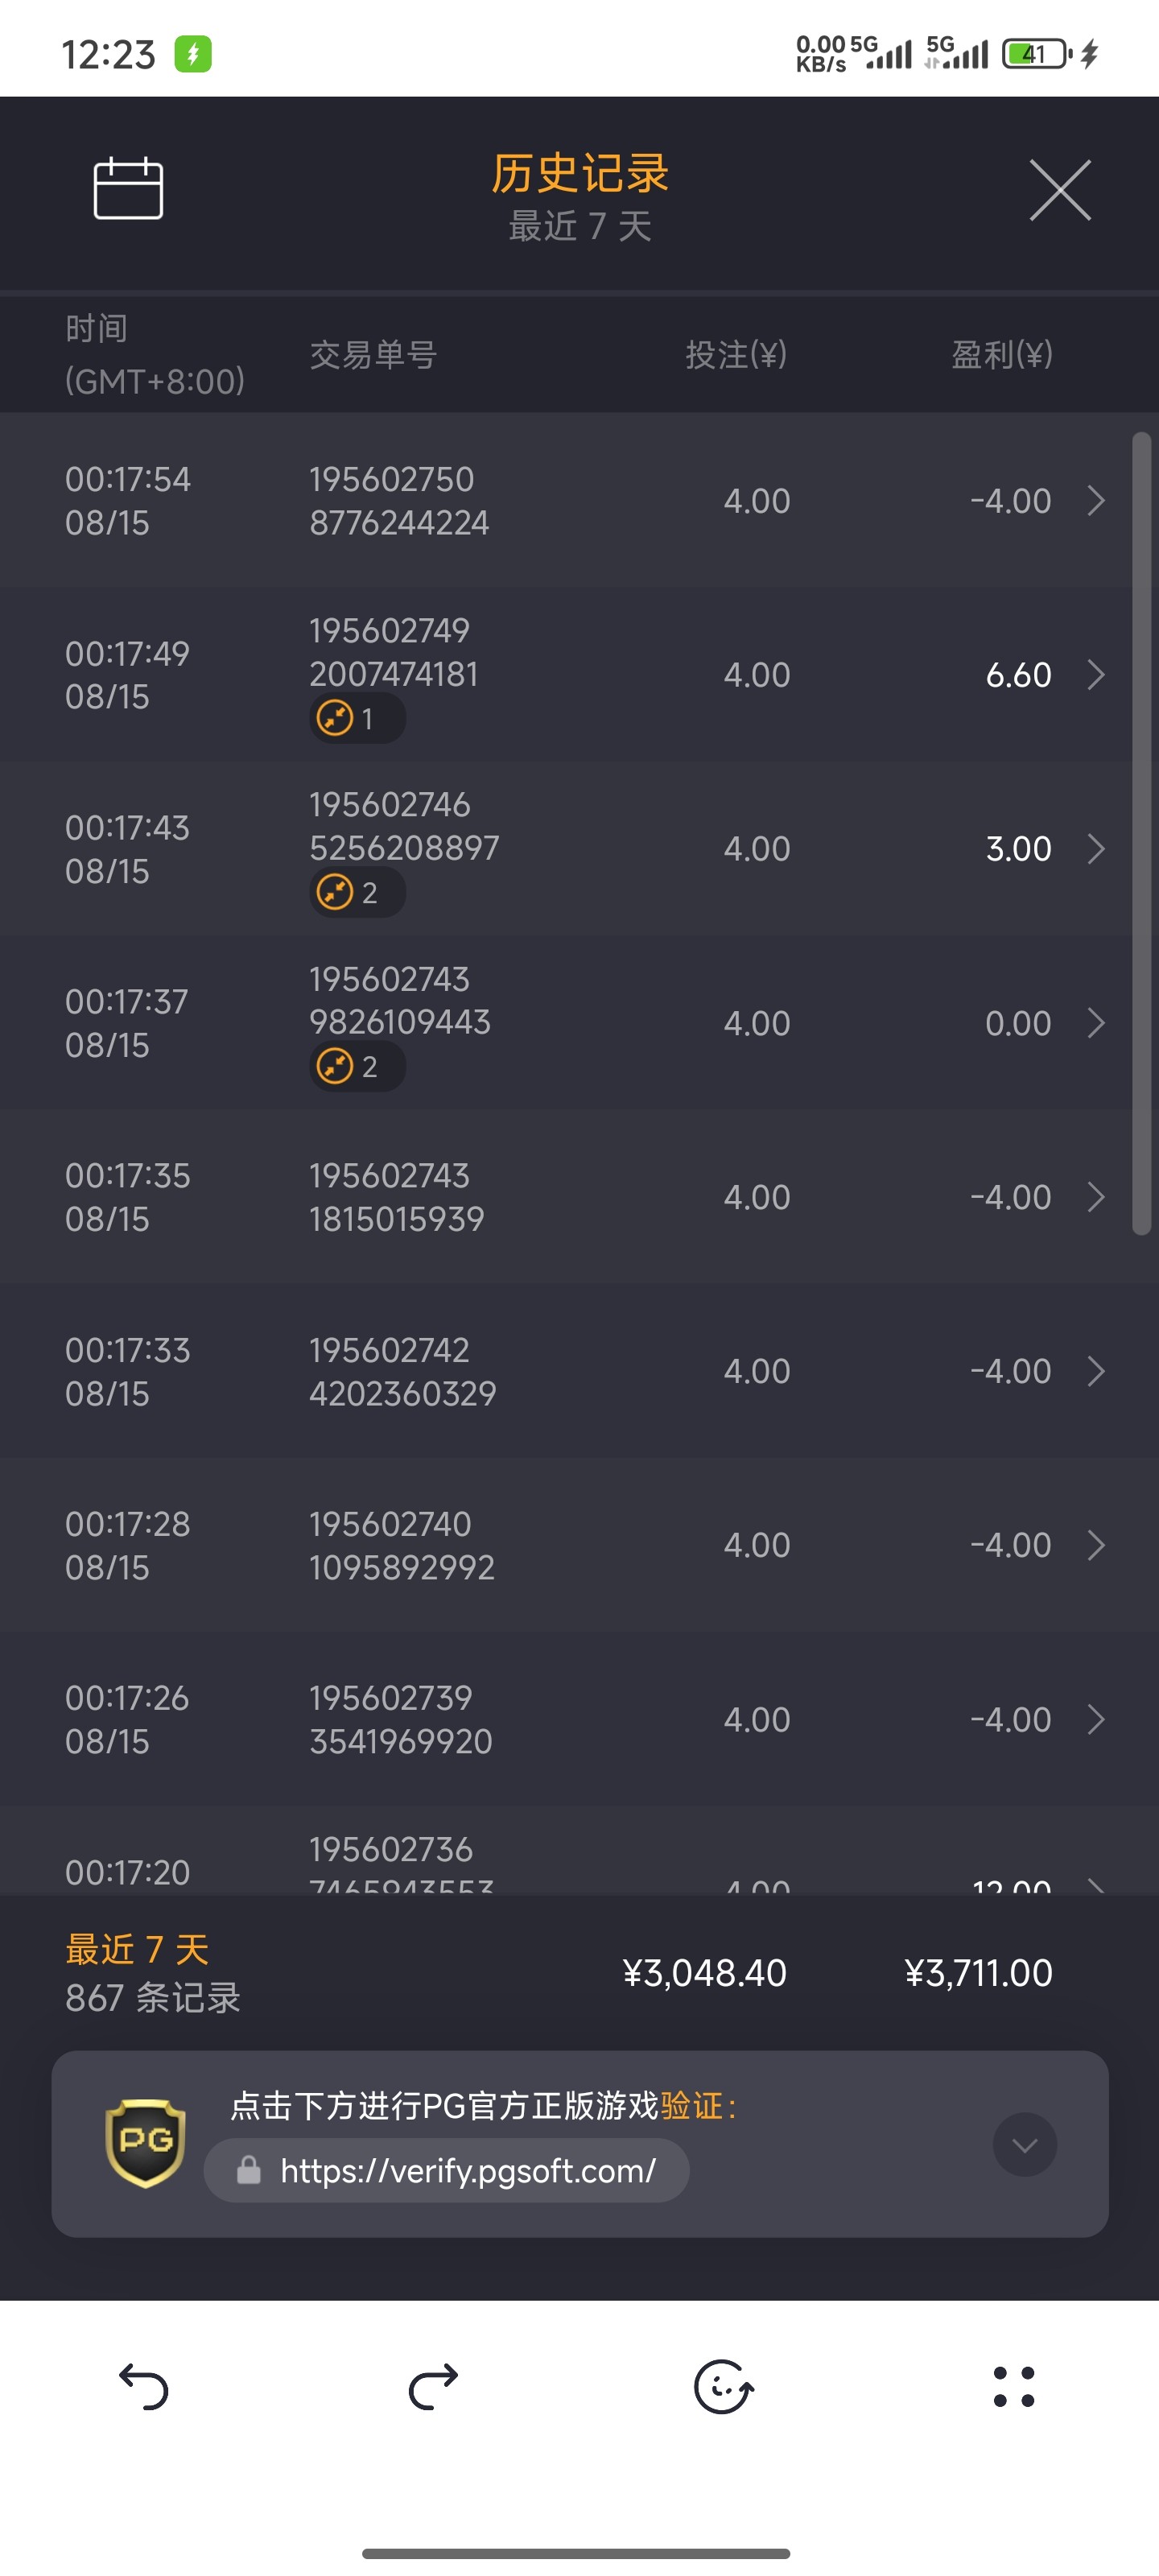Open the smiley share icon

pyautogui.click(x=723, y=2387)
